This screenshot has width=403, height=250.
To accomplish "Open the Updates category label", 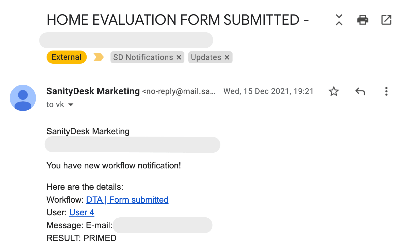I will tap(206, 57).
